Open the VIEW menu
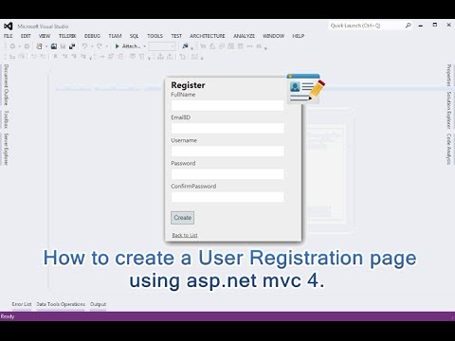The height and width of the screenshot is (341, 455). (45, 36)
